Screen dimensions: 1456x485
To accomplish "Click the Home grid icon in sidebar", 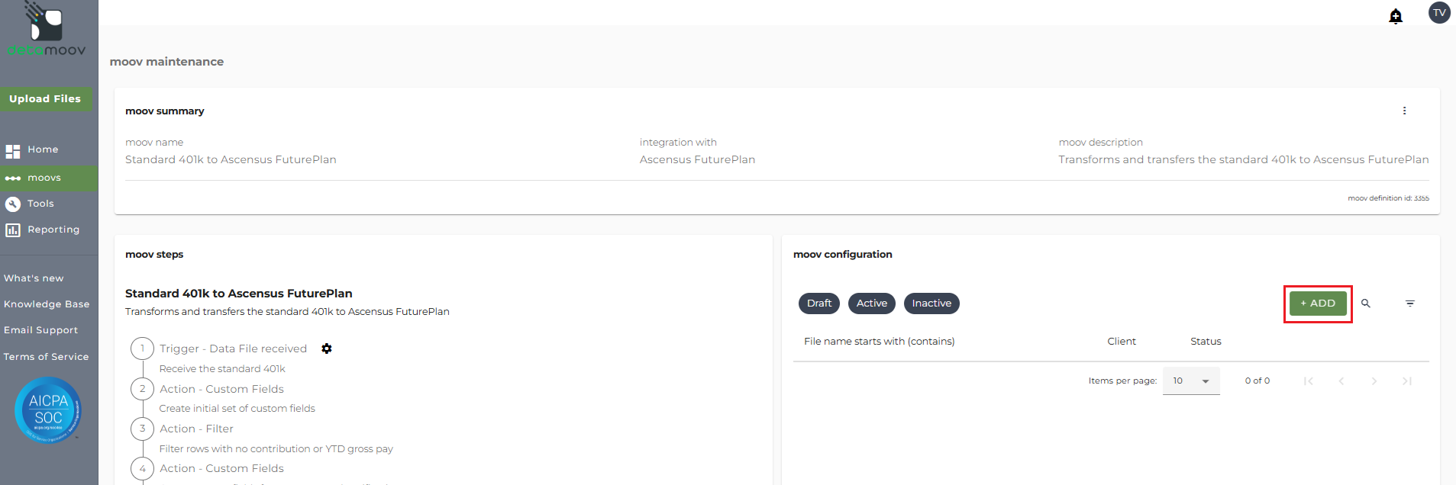I will click(x=13, y=151).
